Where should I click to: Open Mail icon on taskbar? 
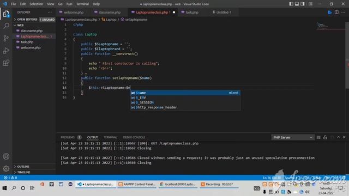pos(61,184)
